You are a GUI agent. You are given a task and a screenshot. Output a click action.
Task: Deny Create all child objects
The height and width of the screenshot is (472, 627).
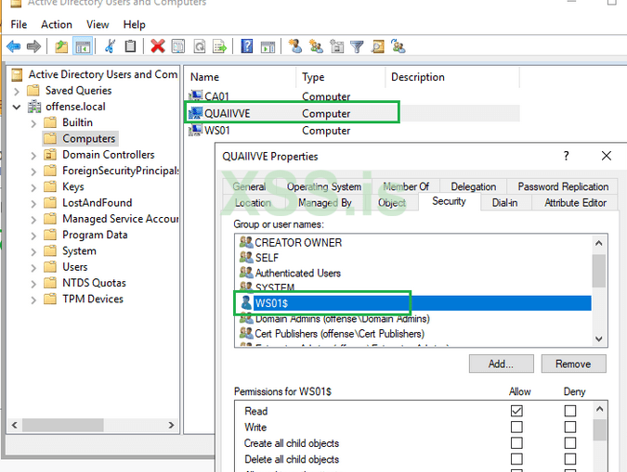click(570, 443)
